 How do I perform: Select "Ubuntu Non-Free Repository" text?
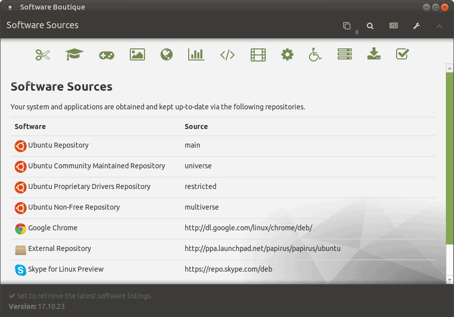[x=74, y=207]
